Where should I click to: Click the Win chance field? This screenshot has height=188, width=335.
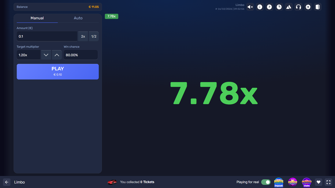coord(81,55)
